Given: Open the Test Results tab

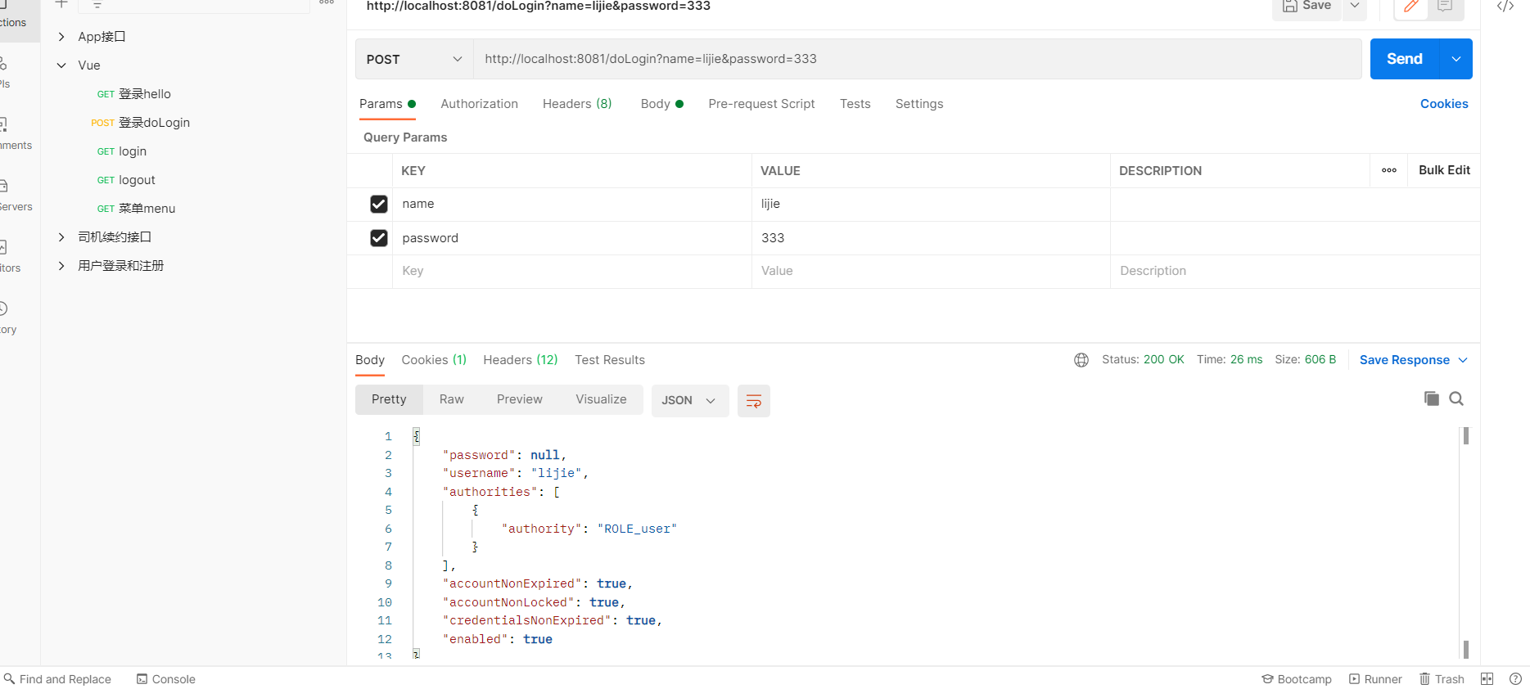Looking at the screenshot, I should coord(610,360).
